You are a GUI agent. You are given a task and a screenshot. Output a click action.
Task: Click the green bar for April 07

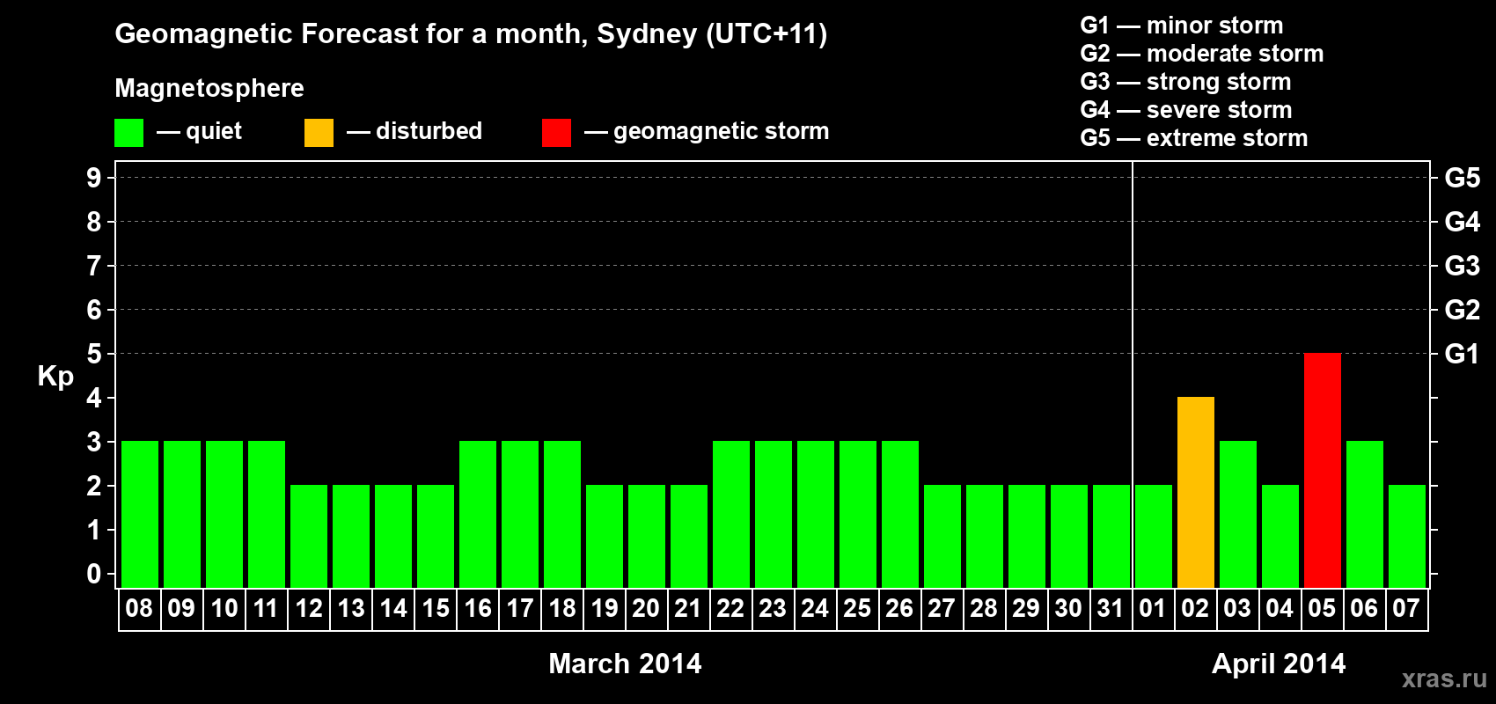[x=1406, y=536]
